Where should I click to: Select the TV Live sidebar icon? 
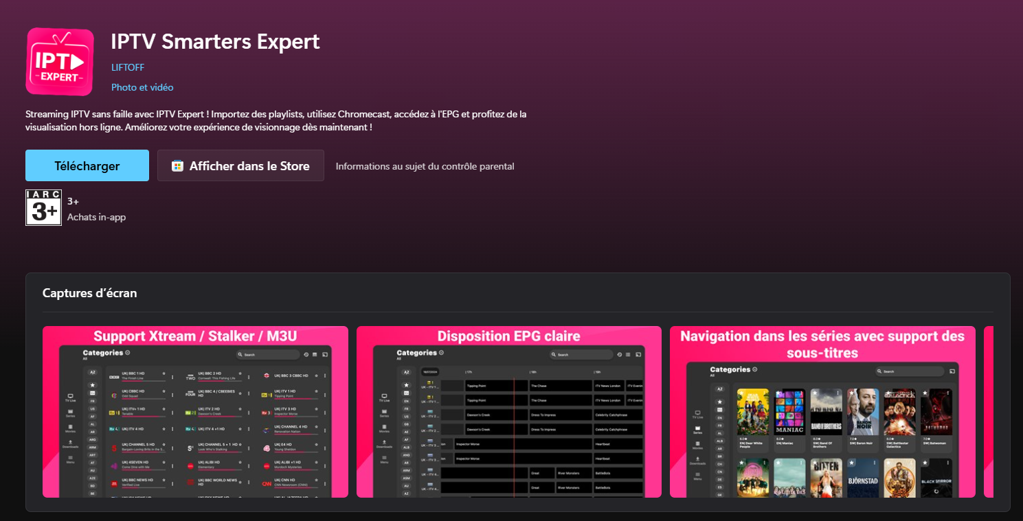pyautogui.click(x=70, y=397)
